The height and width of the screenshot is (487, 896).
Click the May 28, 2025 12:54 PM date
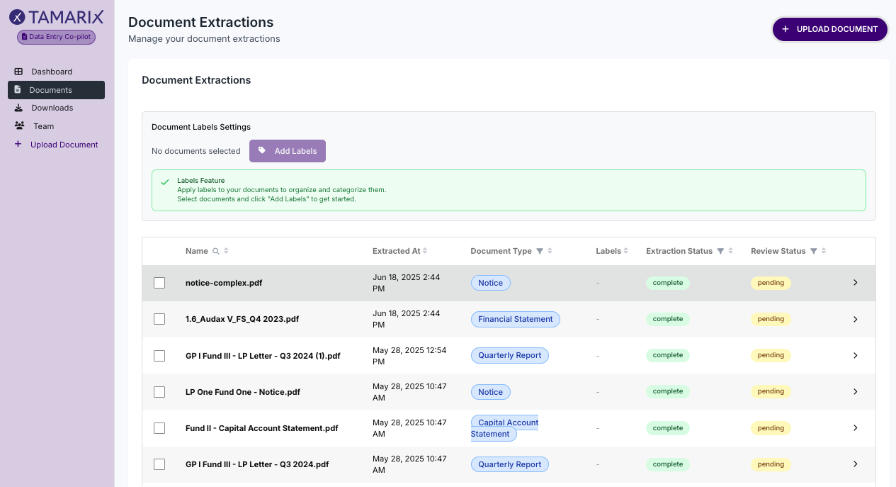click(x=409, y=356)
